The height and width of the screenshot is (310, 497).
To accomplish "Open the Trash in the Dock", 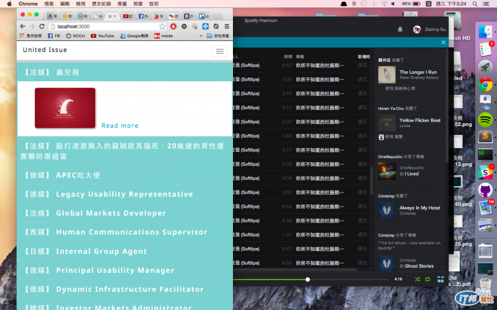I will [485, 283].
